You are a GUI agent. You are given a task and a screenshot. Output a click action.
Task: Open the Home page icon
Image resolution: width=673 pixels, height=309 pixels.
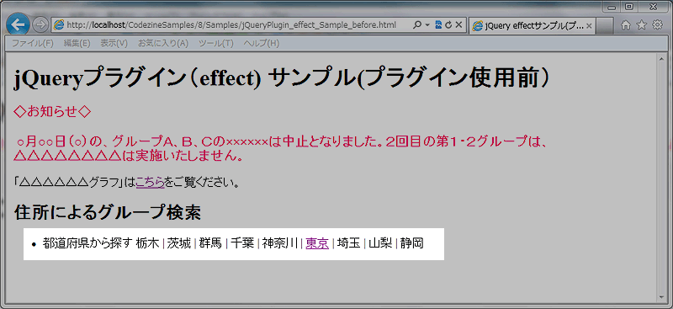pos(626,26)
